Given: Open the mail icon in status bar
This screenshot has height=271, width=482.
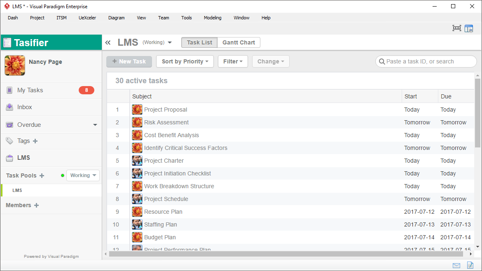Looking at the screenshot, I should [x=456, y=266].
